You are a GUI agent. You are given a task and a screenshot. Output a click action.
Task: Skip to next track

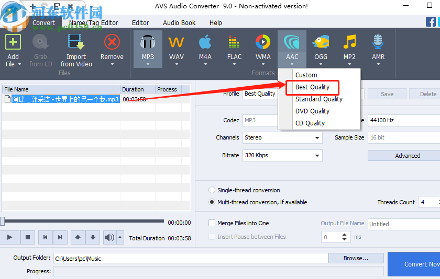click(x=60, y=237)
